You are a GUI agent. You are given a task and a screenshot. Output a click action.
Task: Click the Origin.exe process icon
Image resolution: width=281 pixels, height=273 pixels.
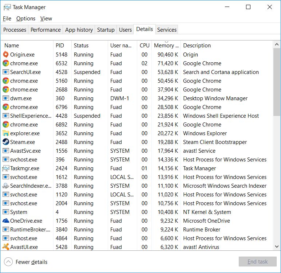[6, 55]
